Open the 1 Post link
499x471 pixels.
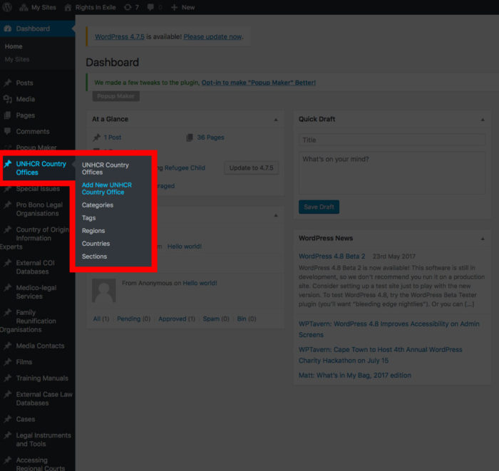point(113,138)
